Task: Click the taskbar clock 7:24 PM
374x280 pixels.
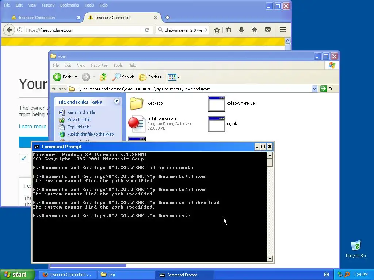Action: tap(360, 275)
